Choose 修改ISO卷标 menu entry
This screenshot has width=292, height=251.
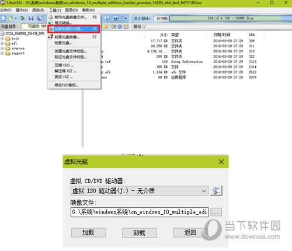74,85
